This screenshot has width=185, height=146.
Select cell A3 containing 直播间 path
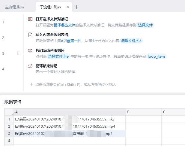70,134
